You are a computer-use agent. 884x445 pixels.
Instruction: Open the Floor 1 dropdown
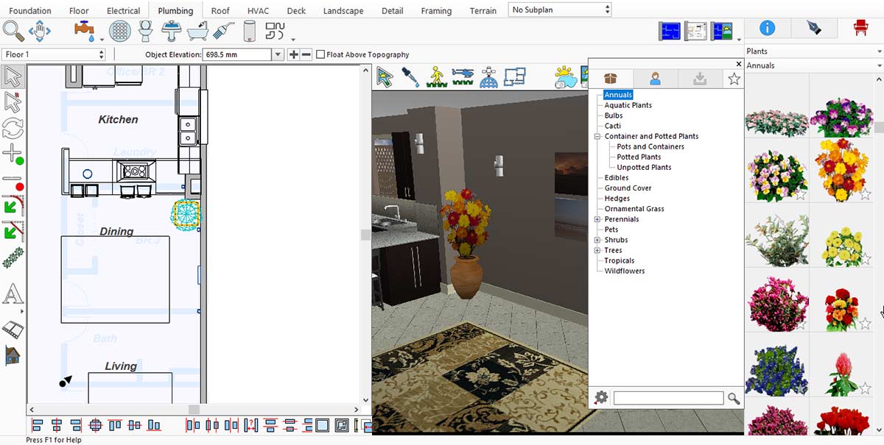pyautogui.click(x=55, y=54)
